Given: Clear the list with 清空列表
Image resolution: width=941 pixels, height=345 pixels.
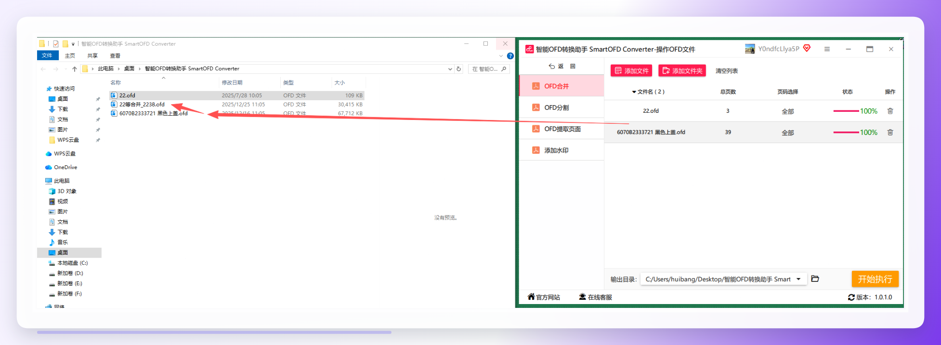Looking at the screenshot, I should tap(726, 71).
